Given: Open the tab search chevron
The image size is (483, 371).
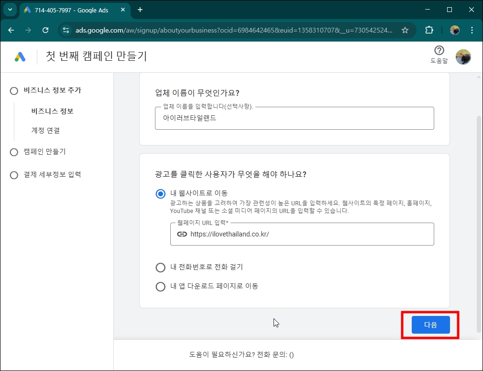Looking at the screenshot, I should [x=11, y=10].
